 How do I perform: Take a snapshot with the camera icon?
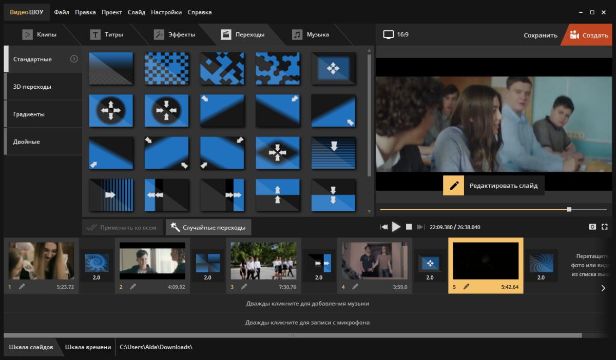tap(592, 227)
